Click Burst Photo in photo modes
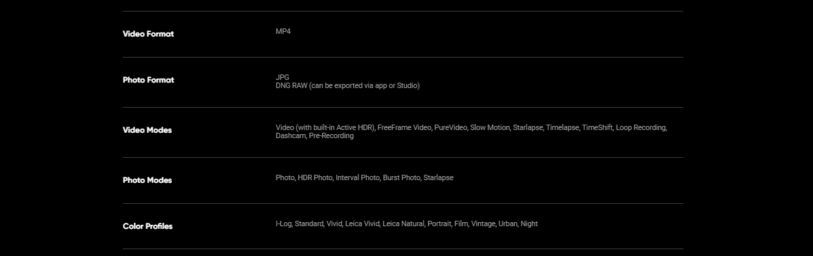Image resolution: width=813 pixels, height=256 pixels. (x=401, y=177)
